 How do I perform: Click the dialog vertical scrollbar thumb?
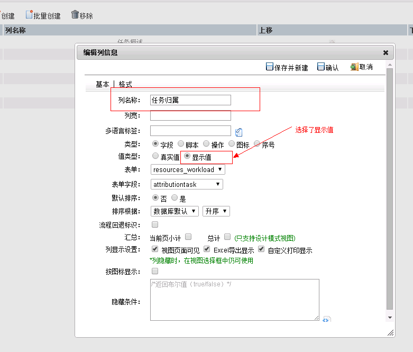[x=390, y=189]
